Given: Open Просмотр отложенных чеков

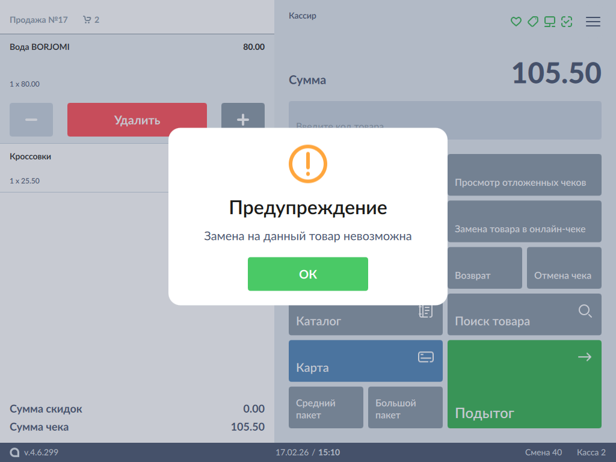Looking at the screenshot, I should coord(524,174).
